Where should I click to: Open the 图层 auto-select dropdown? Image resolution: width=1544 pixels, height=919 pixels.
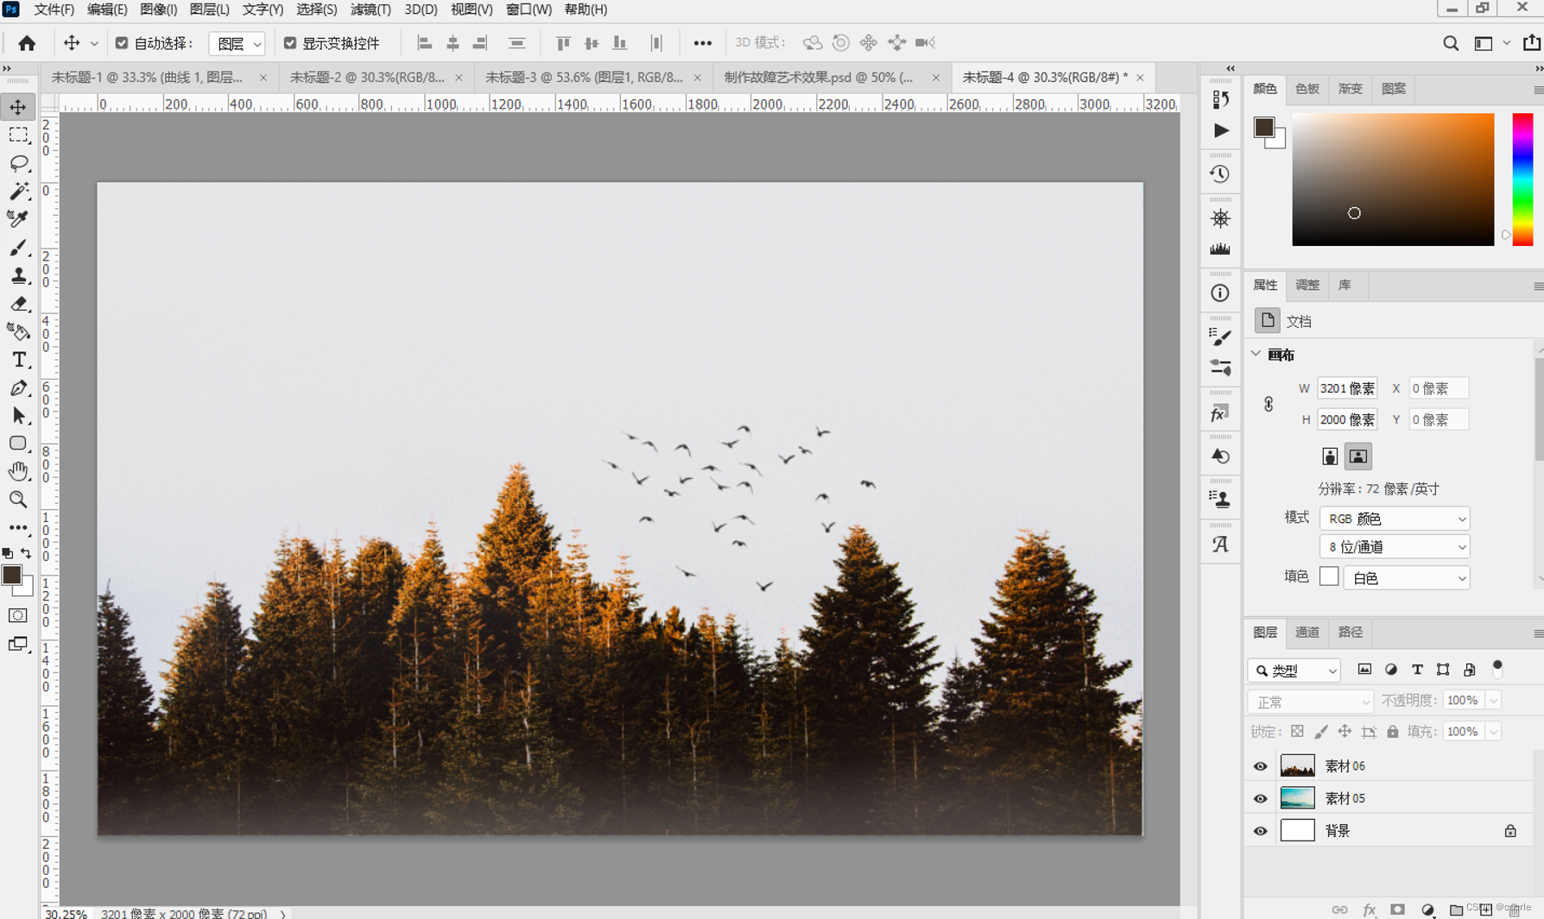click(237, 43)
